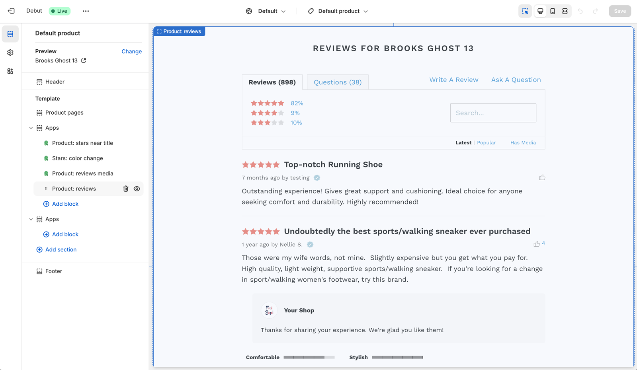Click the exit editor back icon
This screenshot has height=370, width=637.
click(11, 11)
